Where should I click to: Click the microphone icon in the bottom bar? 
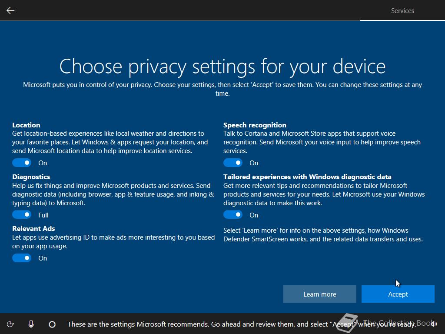tap(31, 324)
